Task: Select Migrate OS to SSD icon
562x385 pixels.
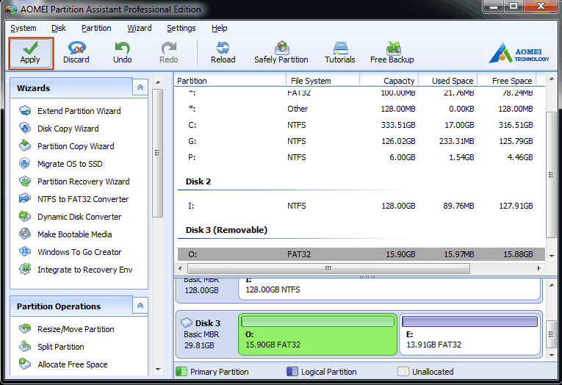Action: click(x=25, y=163)
